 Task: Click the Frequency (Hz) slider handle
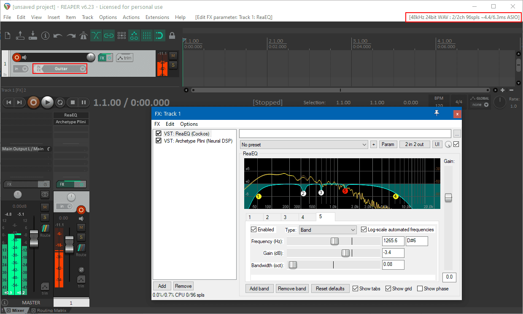334,241
